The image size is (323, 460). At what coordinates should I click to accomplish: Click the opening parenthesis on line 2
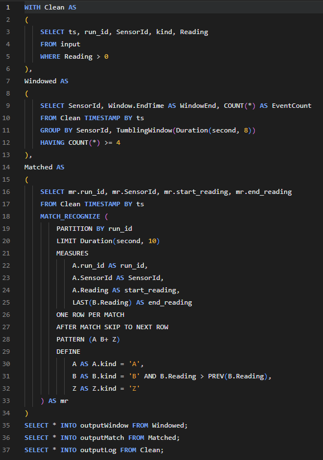point(27,20)
